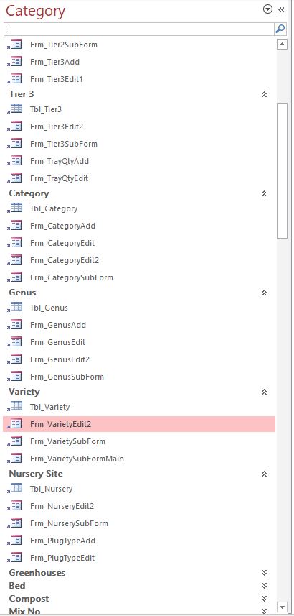Click inside the navigation search box

139,29
